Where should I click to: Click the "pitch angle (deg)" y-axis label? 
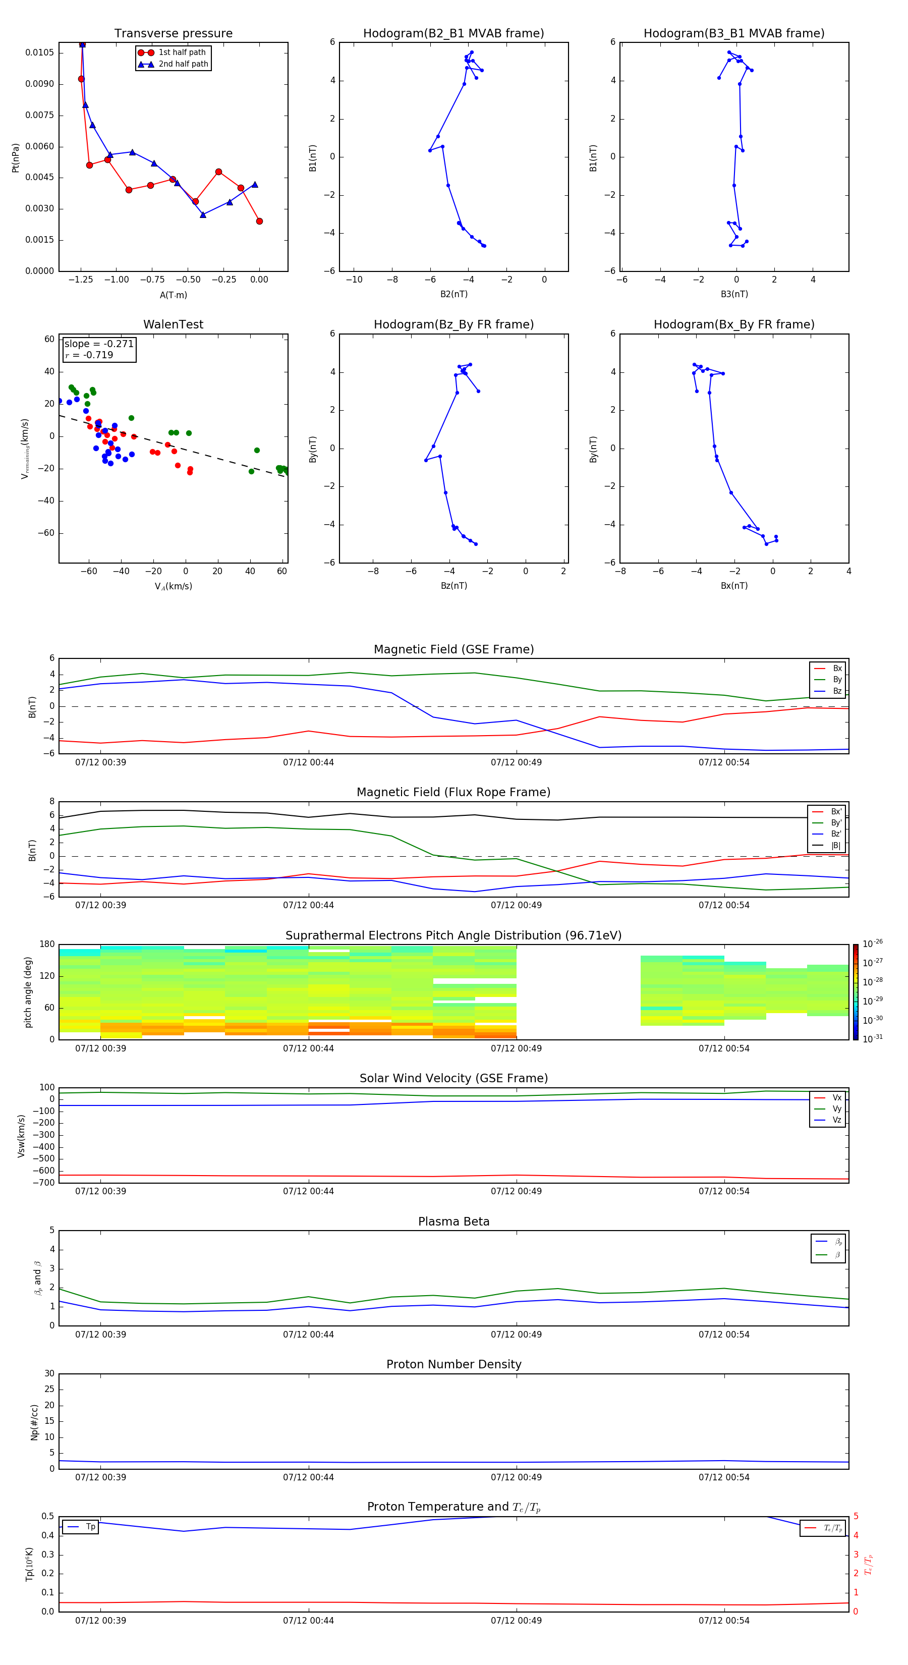tap(28, 992)
